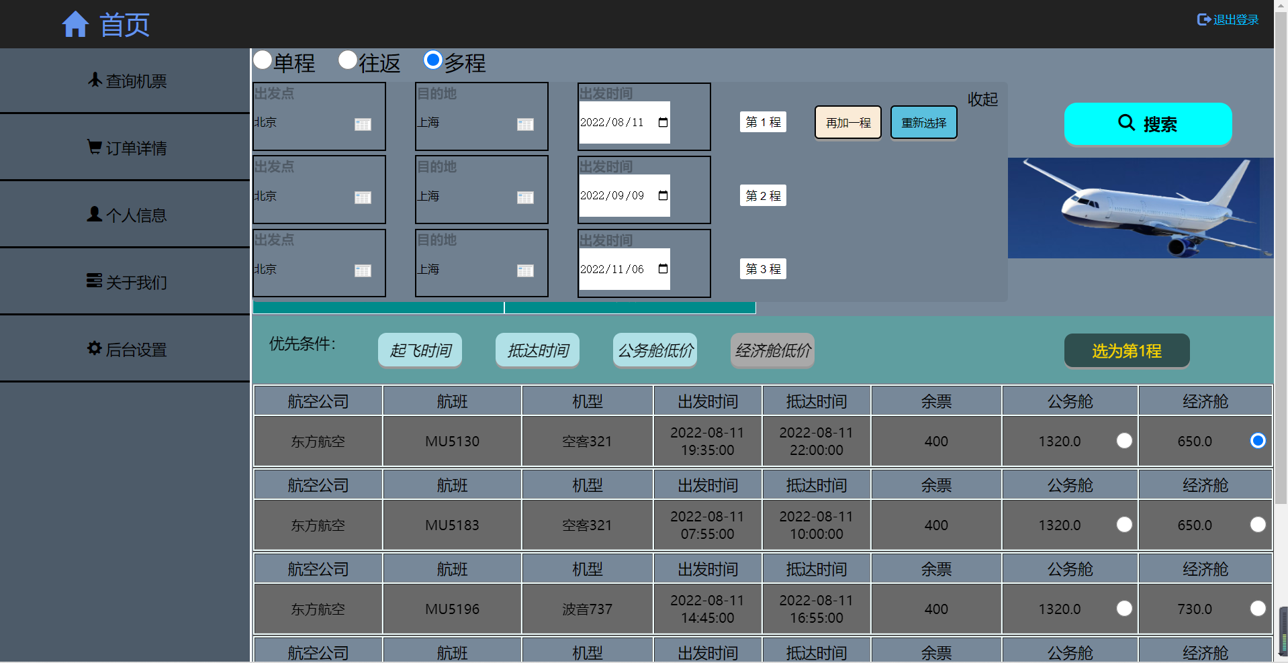Collapse the trip panel with 收起
The width and height of the screenshot is (1288, 663).
coord(982,99)
